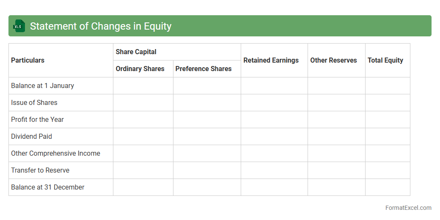Click the Ordinary Shares cell for Issue of Shares

click(143, 103)
